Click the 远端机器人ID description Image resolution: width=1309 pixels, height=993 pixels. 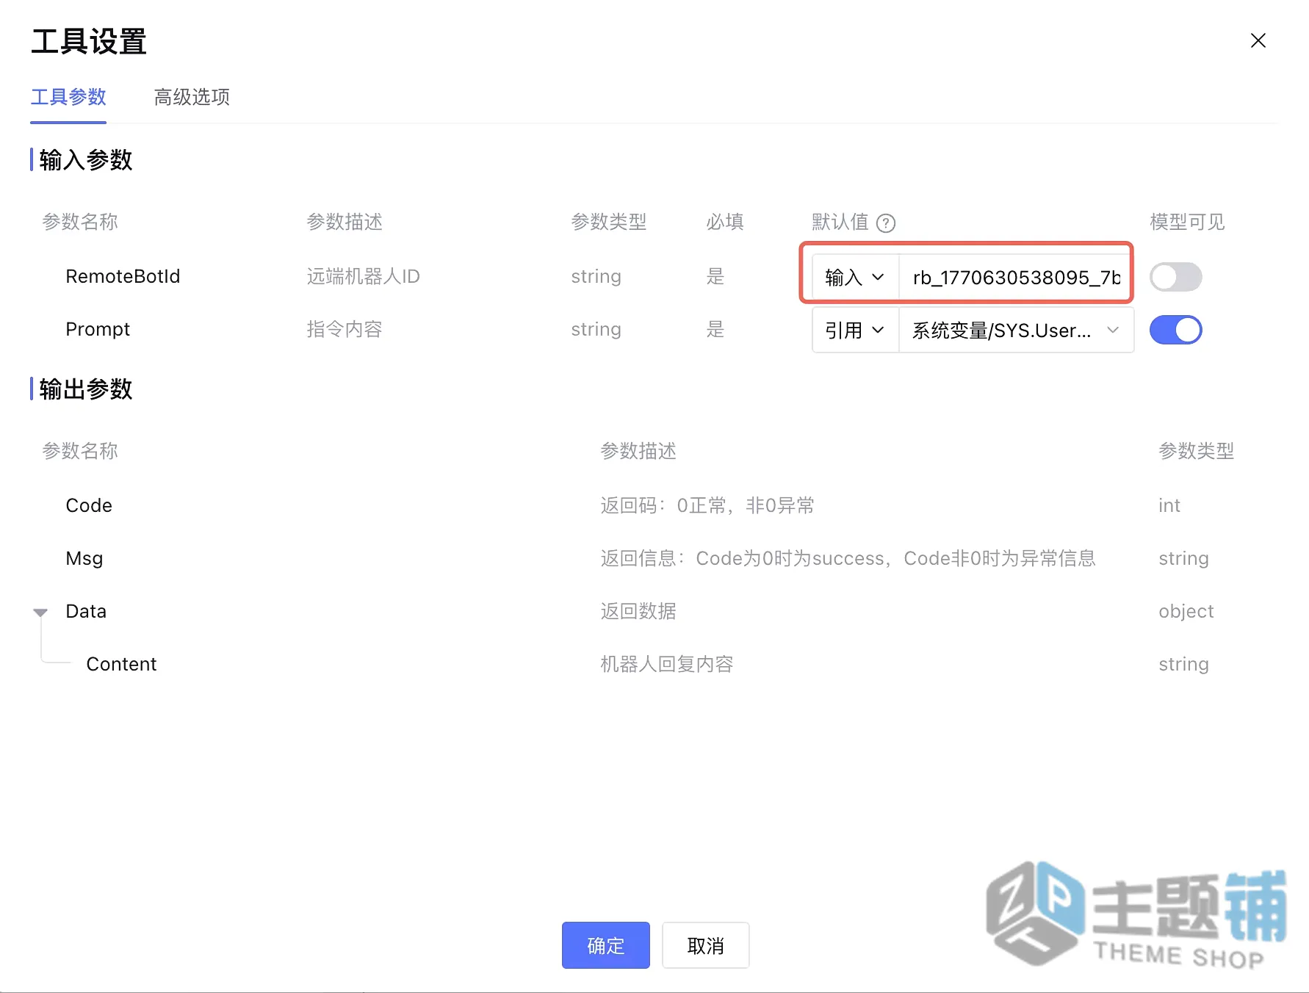pyautogui.click(x=363, y=276)
